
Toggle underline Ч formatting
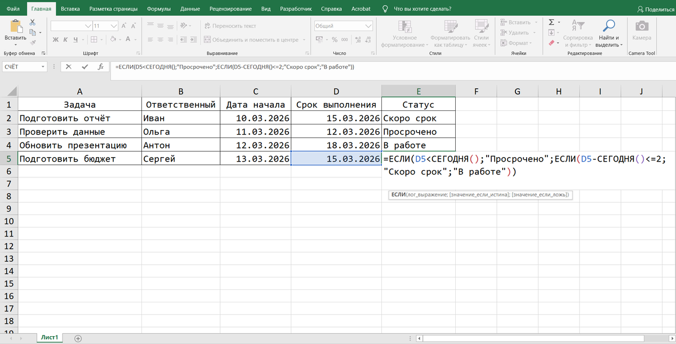tap(75, 39)
